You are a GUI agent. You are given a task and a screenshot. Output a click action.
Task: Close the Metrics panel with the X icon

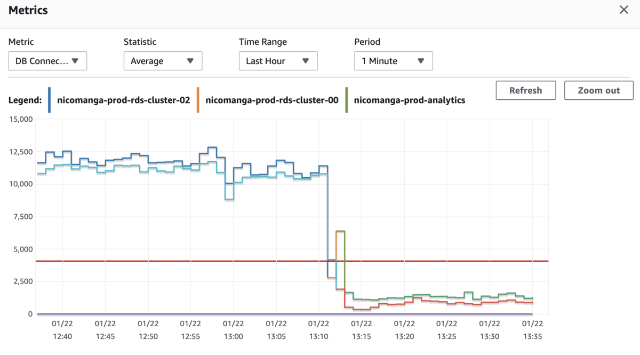coord(623,10)
